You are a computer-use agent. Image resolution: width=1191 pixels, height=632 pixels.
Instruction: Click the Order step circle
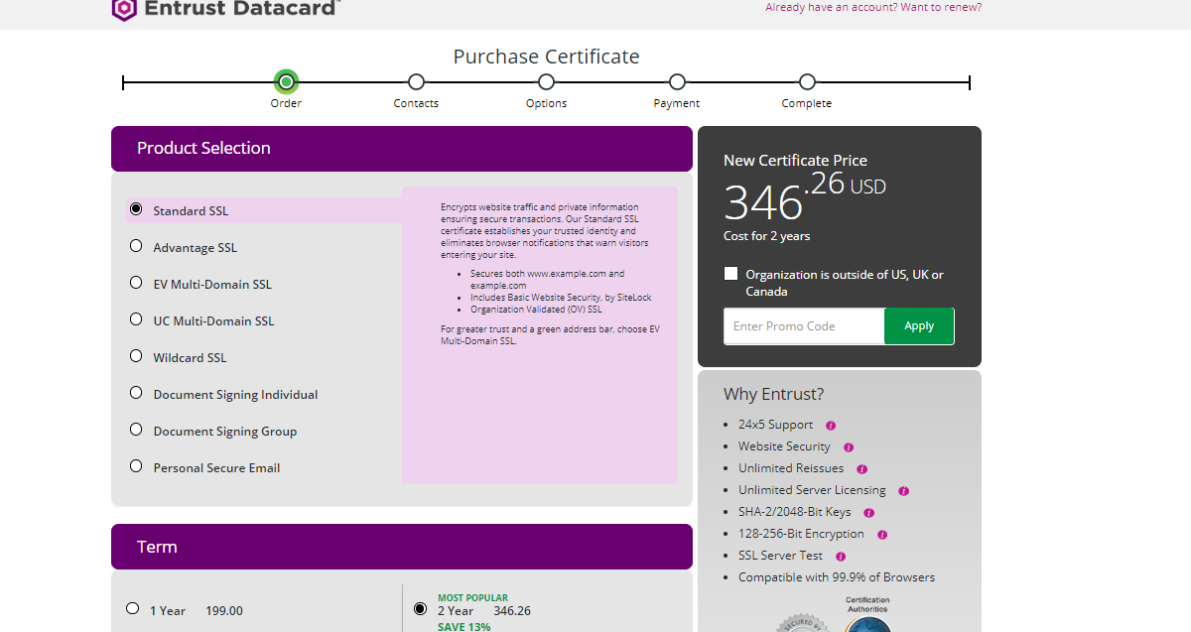click(286, 81)
